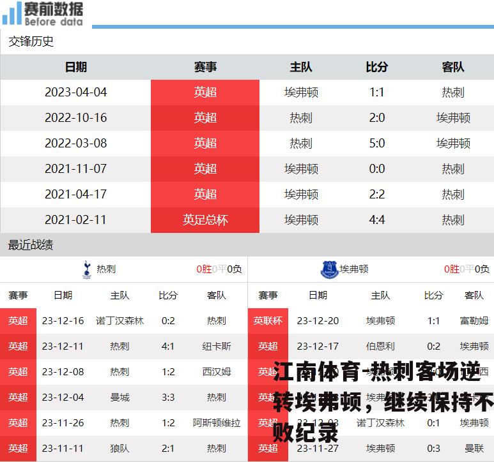494x462 pixels.
Task: Click the 2:2 score in the 2021-04-17 row
Action: pos(377,195)
